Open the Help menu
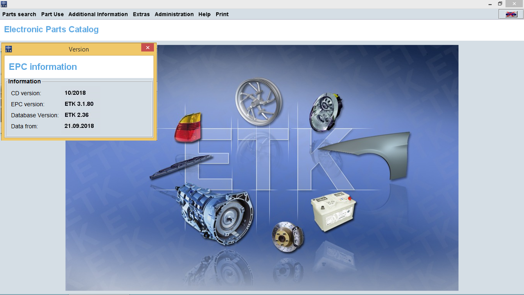524x295 pixels. coord(204,14)
